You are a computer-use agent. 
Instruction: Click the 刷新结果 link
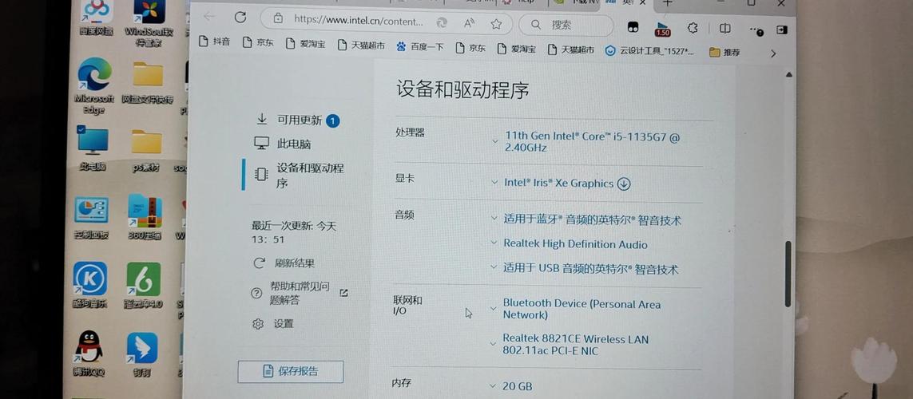coord(293,263)
